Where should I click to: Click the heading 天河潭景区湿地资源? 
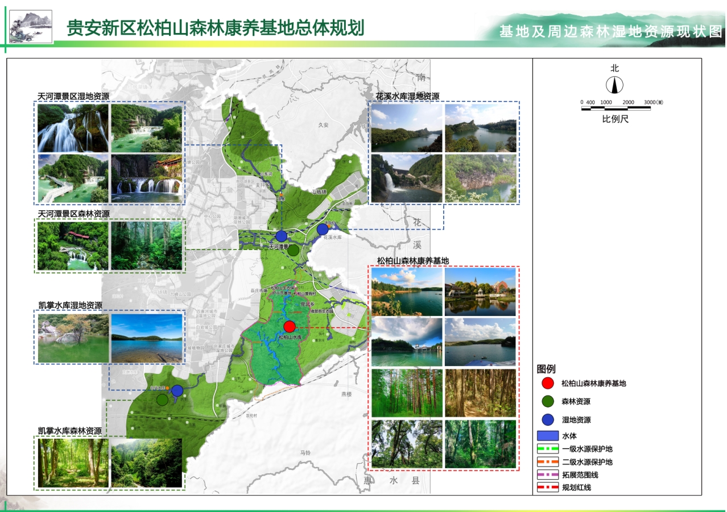click(x=74, y=97)
